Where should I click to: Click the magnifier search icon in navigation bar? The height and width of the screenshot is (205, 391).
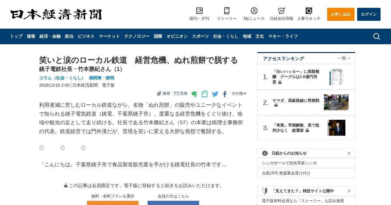click(x=377, y=36)
